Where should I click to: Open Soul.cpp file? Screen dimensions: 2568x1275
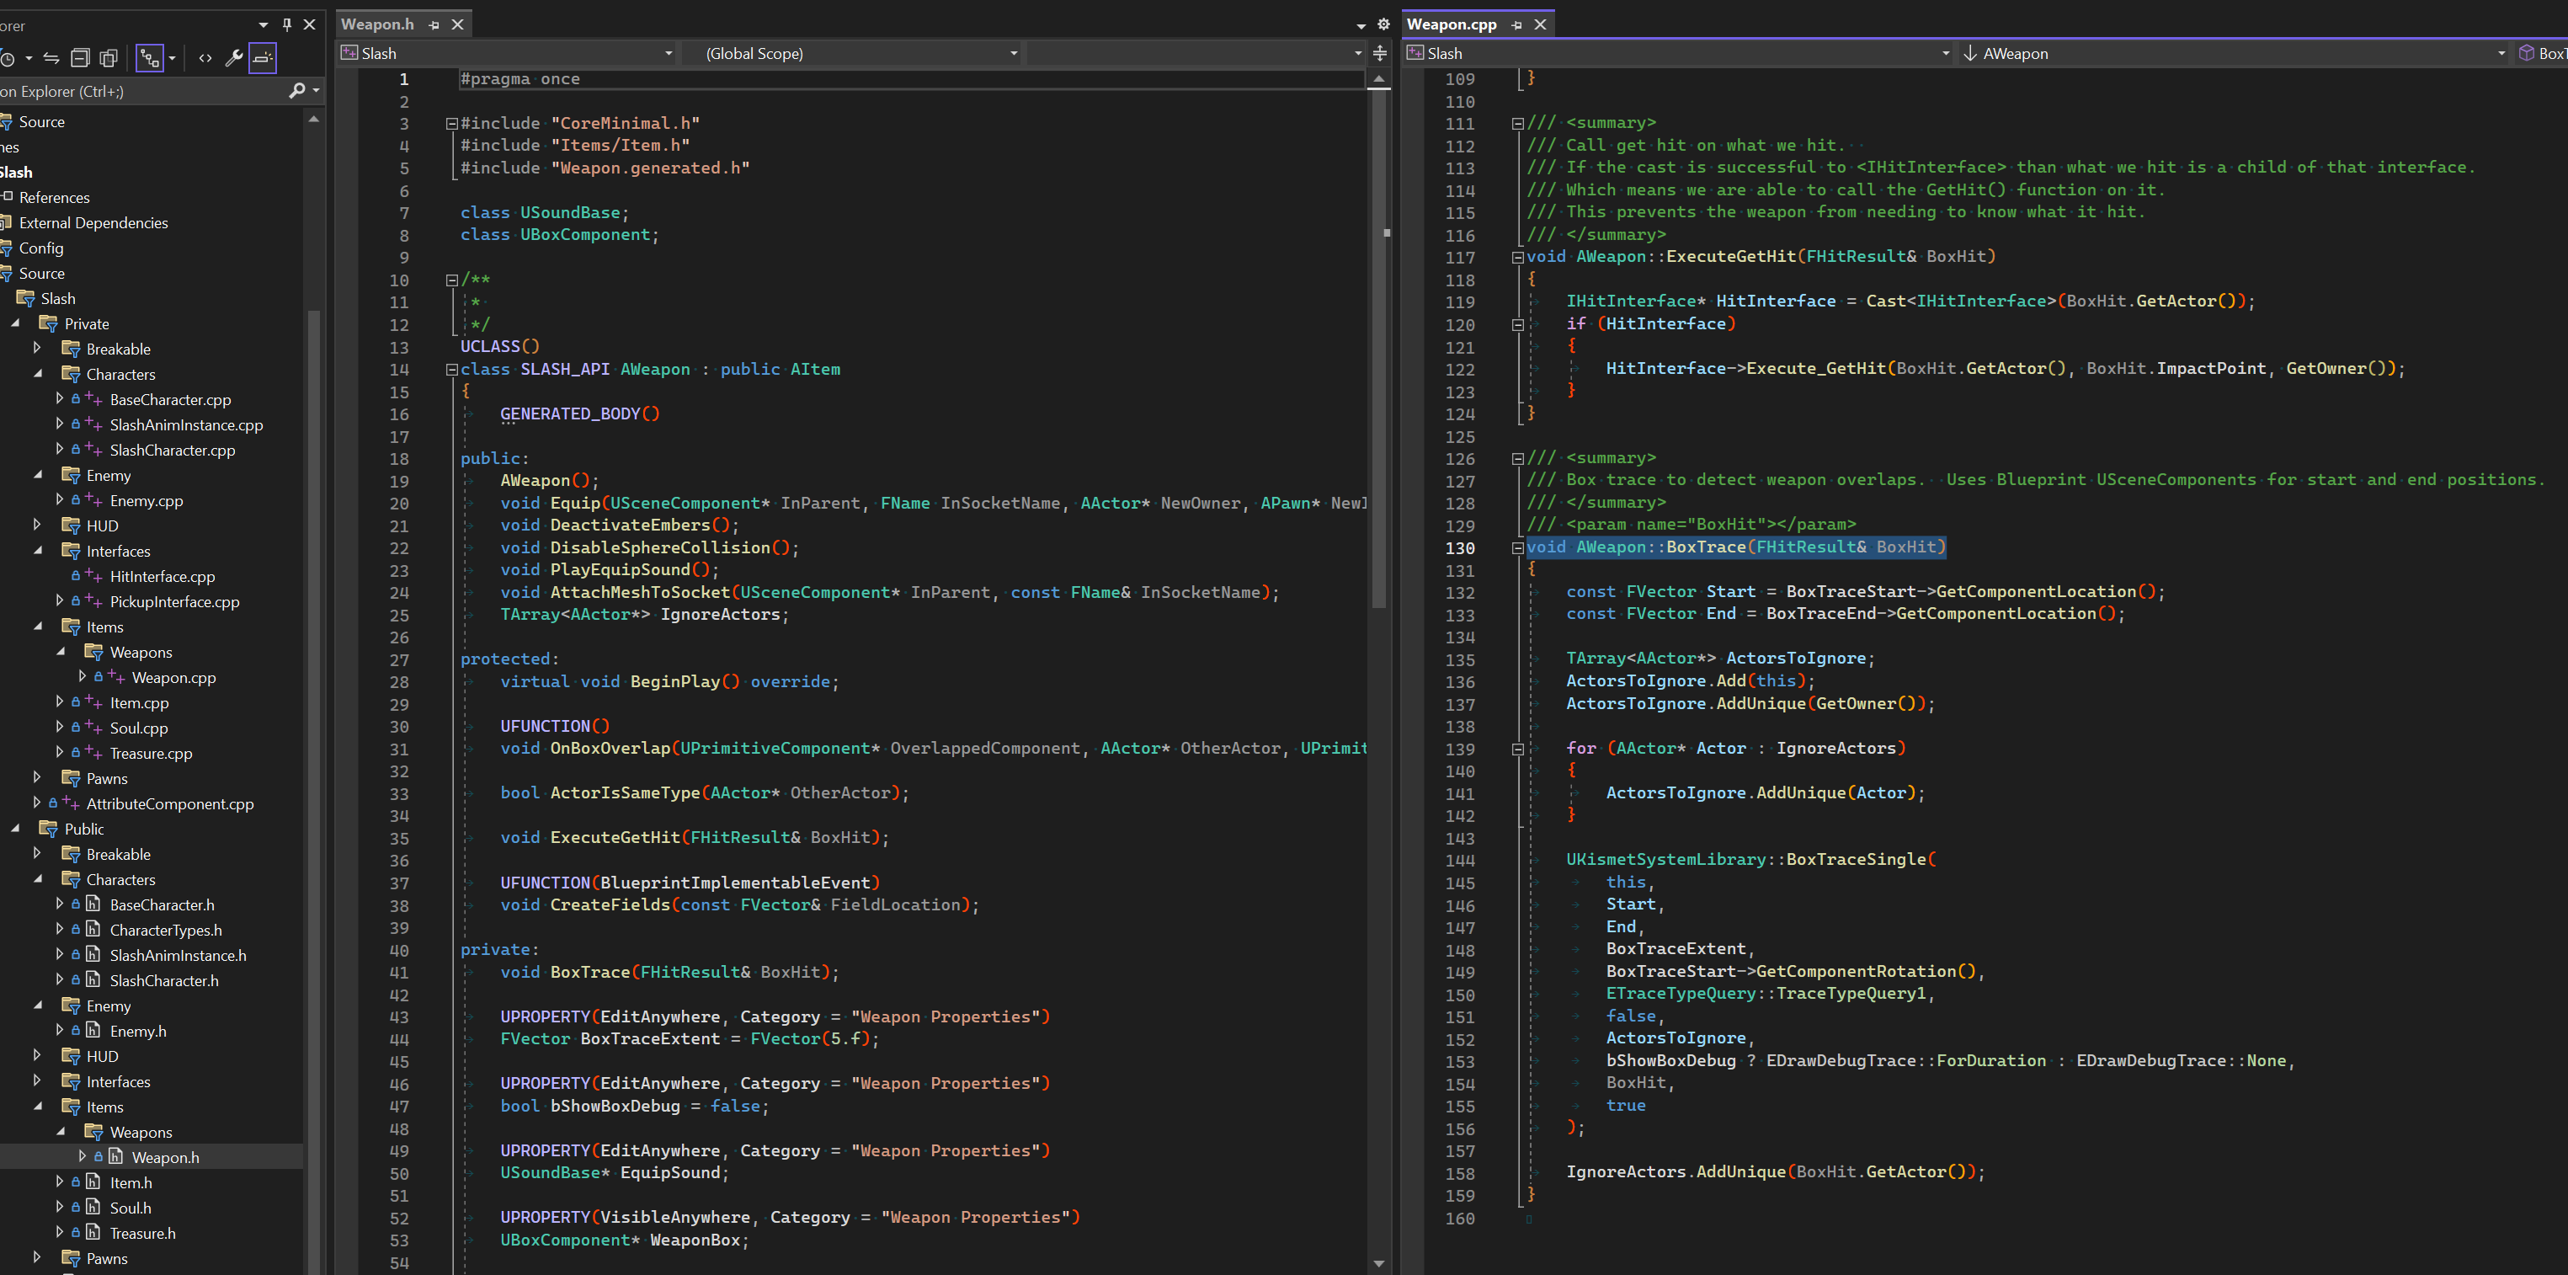139,728
